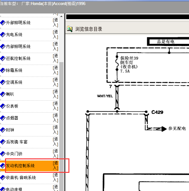Click the book icon beside 点烟器
The width and height of the screenshot is (189, 191).
click(x=3, y=118)
